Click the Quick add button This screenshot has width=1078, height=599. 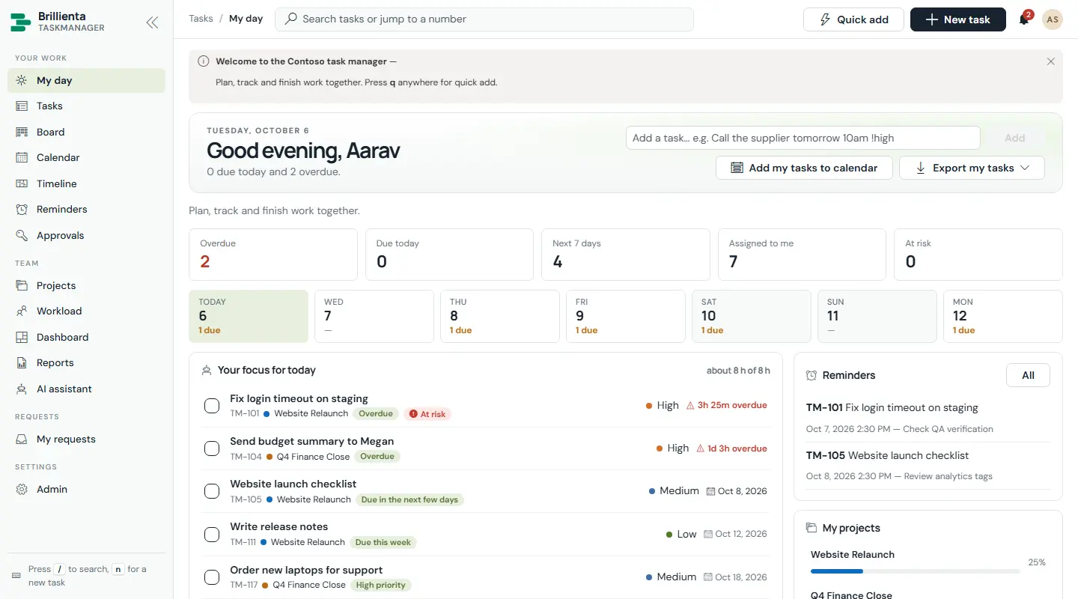pyautogui.click(x=853, y=19)
